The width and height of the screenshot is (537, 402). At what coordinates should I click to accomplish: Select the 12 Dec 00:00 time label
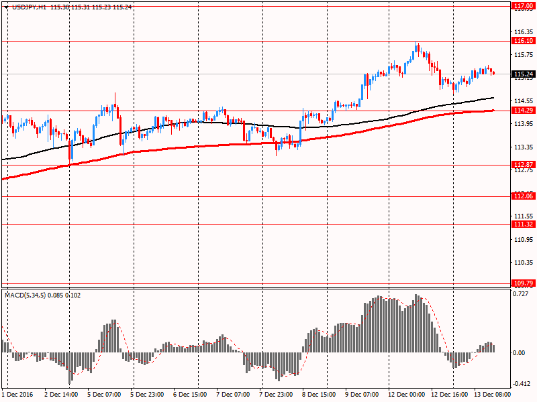[405, 395]
